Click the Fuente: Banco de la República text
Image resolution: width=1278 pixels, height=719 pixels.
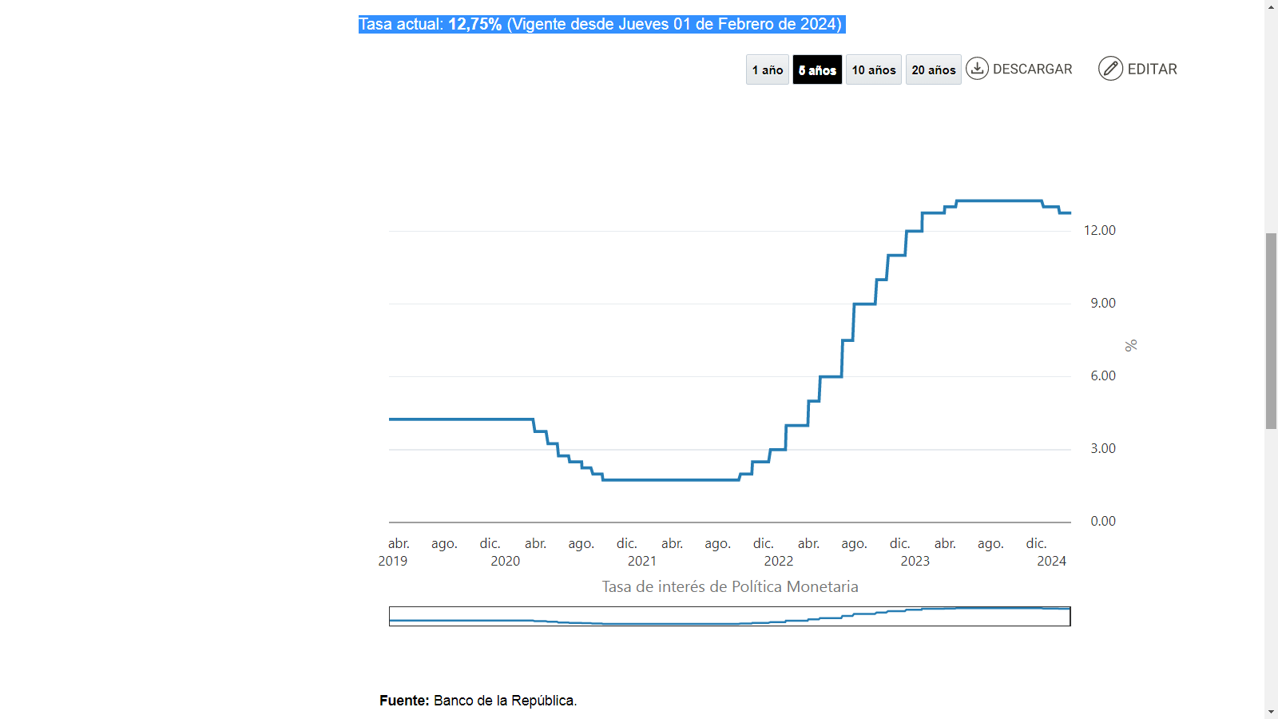click(478, 701)
